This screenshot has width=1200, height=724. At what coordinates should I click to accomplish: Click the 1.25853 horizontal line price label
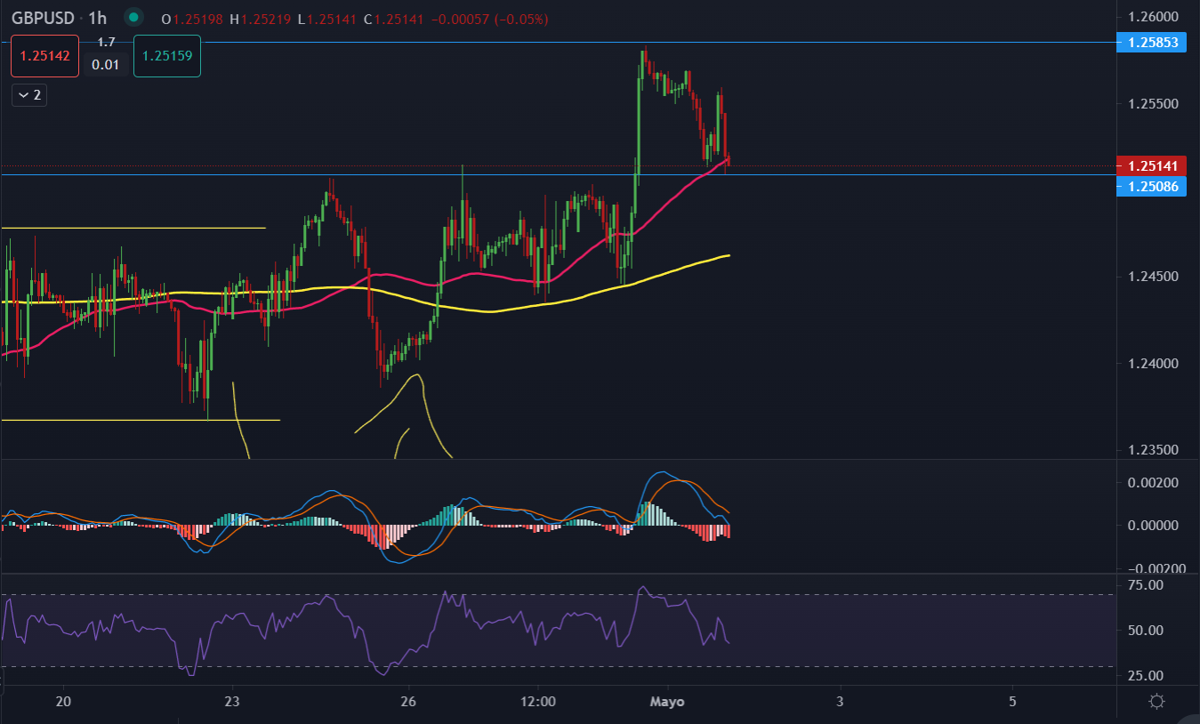pyautogui.click(x=1152, y=42)
